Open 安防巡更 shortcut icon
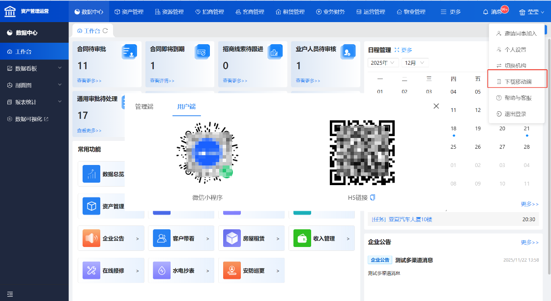Viewport: 551px width, 301px height. coord(232,271)
